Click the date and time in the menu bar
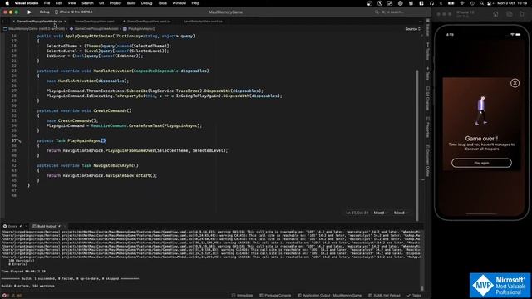The image size is (532, 299). click(512, 3)
